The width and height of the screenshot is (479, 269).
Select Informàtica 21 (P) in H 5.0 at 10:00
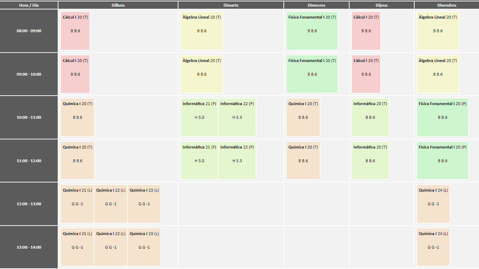(199, 117)
